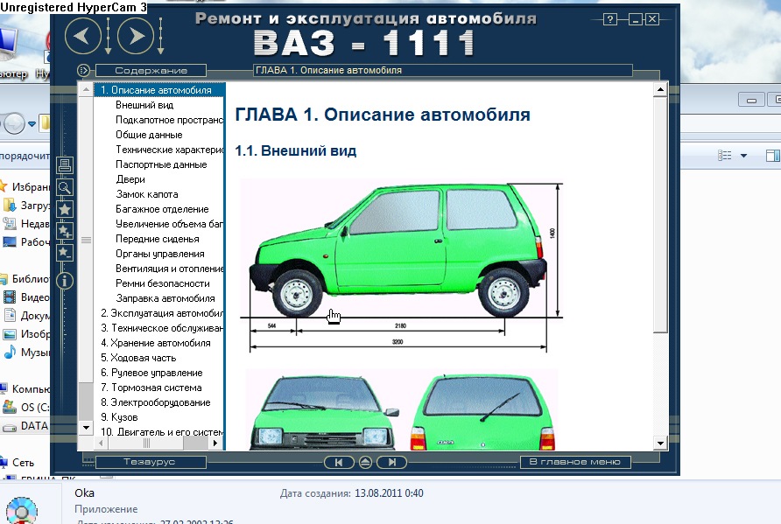This screenshot has width=781, height=524.
Task: Add bookmark with star-plus icon
Action: pos(65,231)
